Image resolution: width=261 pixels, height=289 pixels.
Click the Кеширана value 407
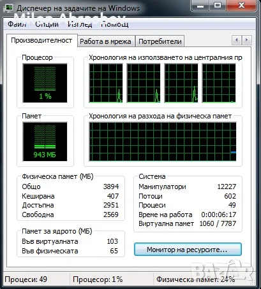point(113,196)
